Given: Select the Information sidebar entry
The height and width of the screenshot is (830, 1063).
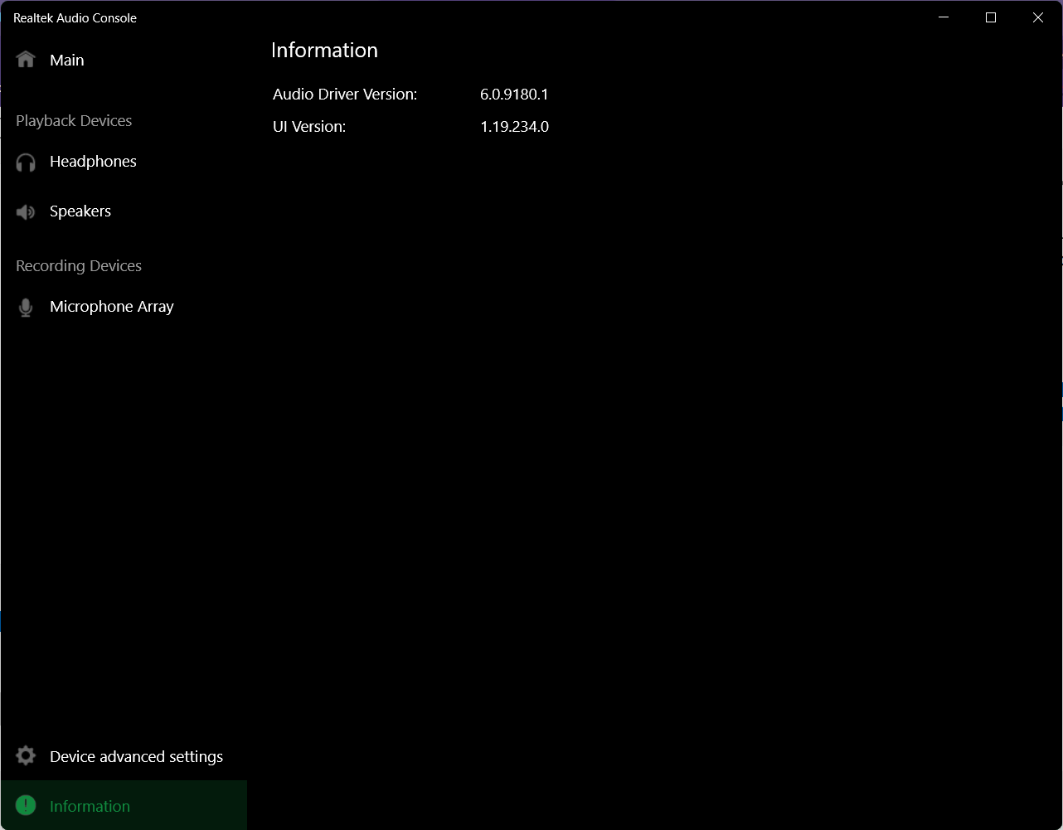Looking at the screenshot, I should pyautogui.click(x=124, y=805).
